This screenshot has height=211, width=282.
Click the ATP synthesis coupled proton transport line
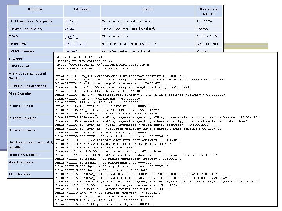point(132,125)
